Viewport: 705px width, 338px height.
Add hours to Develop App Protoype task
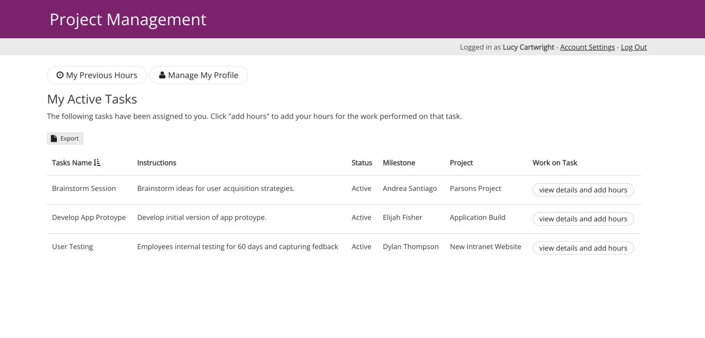tap(583, 218)
